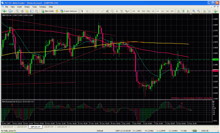Open the New Chart toolbar button
220x133 pixels.
[4, 11]
